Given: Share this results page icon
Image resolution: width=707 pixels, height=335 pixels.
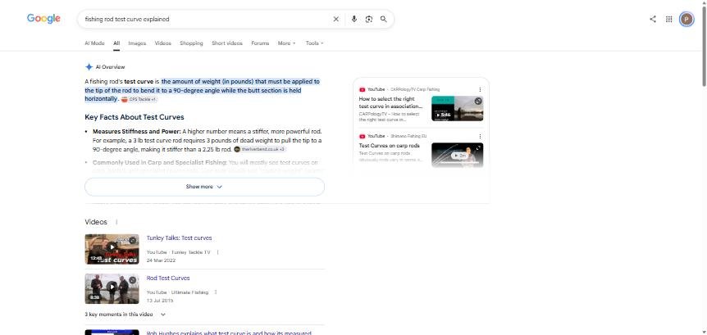Looking at the screenshot, I should pyautogui.click(x=652, y=19).
